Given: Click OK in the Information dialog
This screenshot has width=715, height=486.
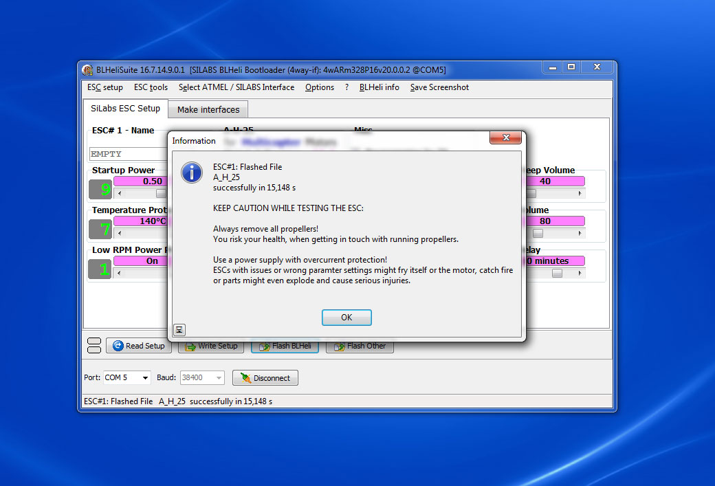Looking at the screenshot, I should click(346, 318).
